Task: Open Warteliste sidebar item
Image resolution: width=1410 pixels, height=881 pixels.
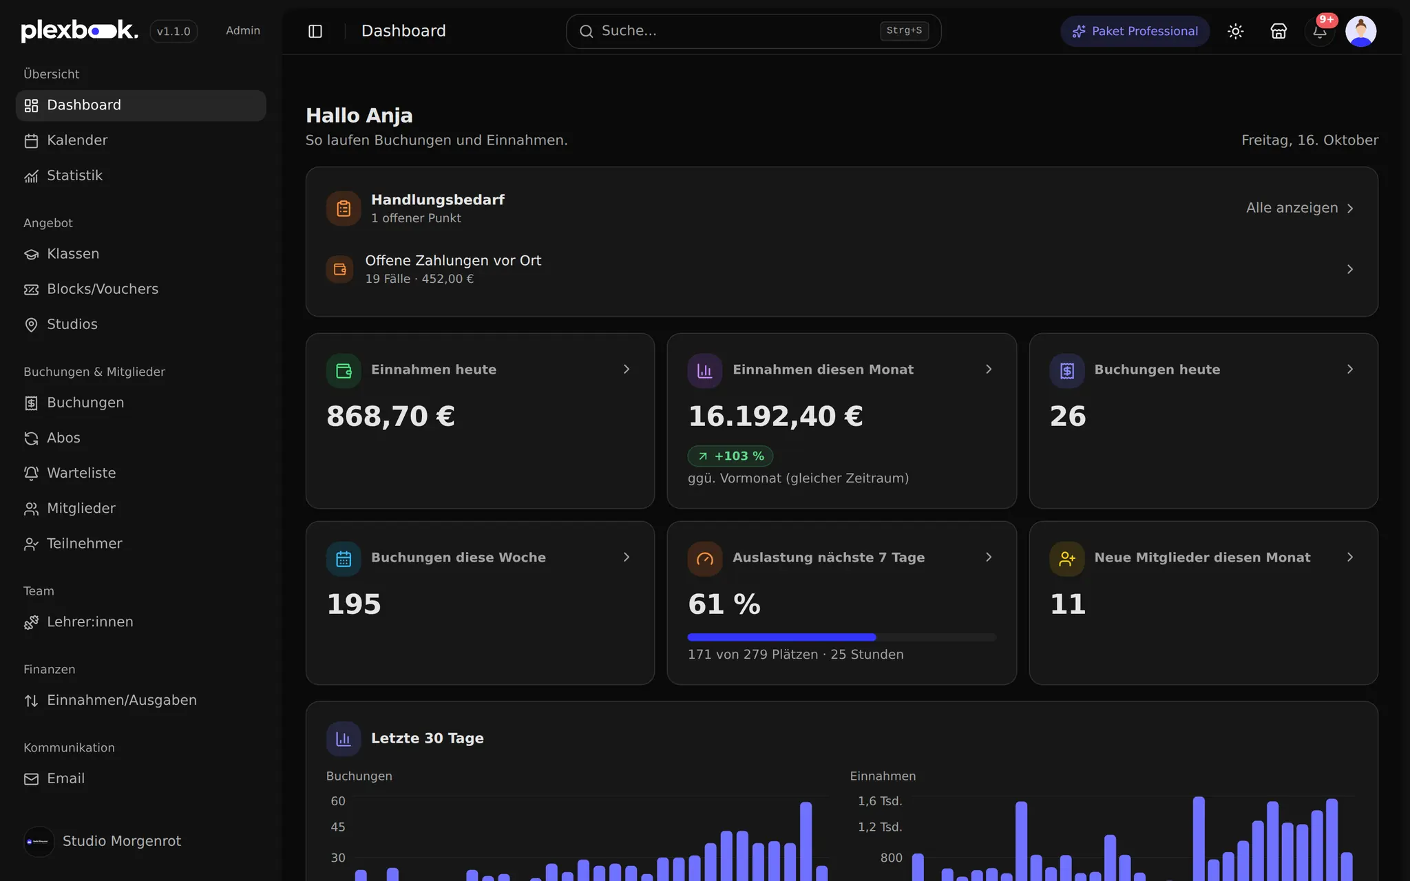Action: 140,473
